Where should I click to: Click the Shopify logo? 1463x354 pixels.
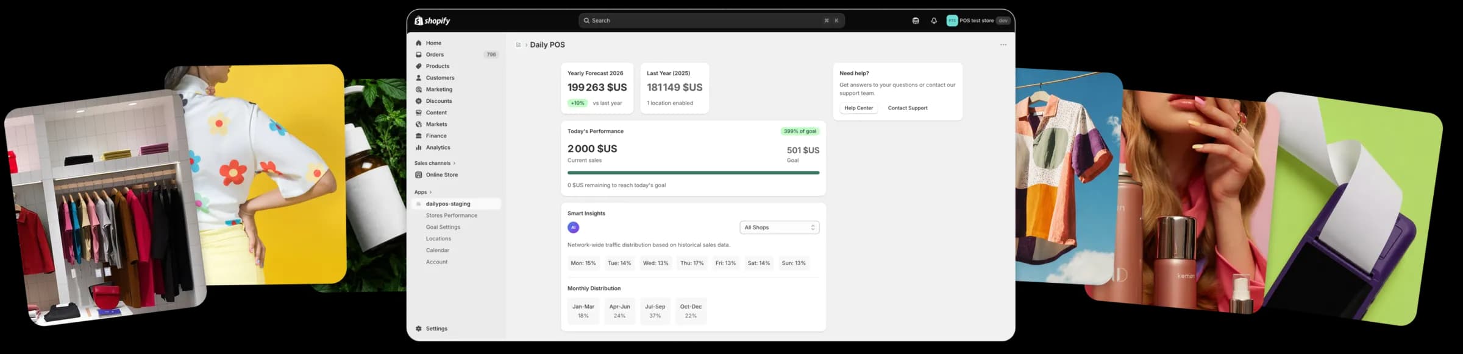pos(432,21)
